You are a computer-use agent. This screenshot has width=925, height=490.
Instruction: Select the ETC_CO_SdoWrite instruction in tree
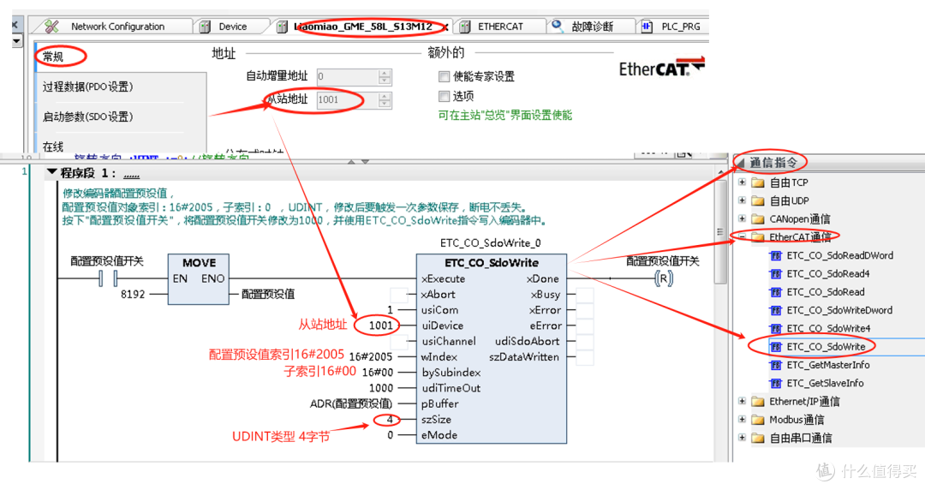(826, 347)
